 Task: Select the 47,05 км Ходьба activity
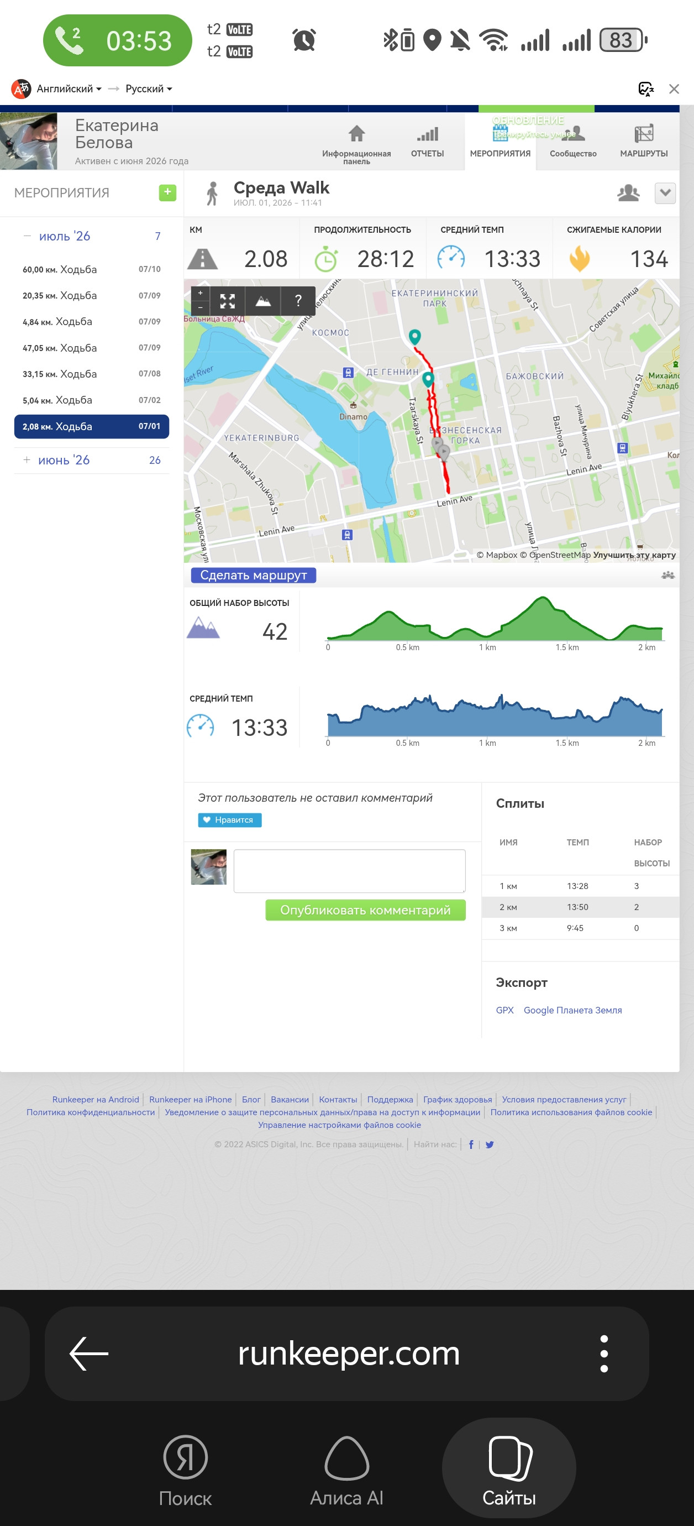(x=92, y=348)
